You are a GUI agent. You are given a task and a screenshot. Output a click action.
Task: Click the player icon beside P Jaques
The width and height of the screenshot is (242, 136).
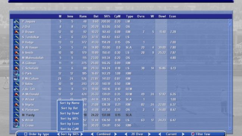click(16, 22)
